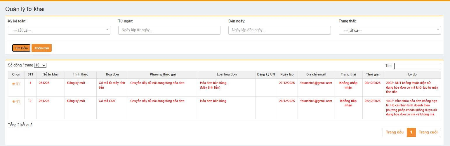Click the eye view icon in row 1
The height and width of the screenshot is (146, 450).
(13, 84)
